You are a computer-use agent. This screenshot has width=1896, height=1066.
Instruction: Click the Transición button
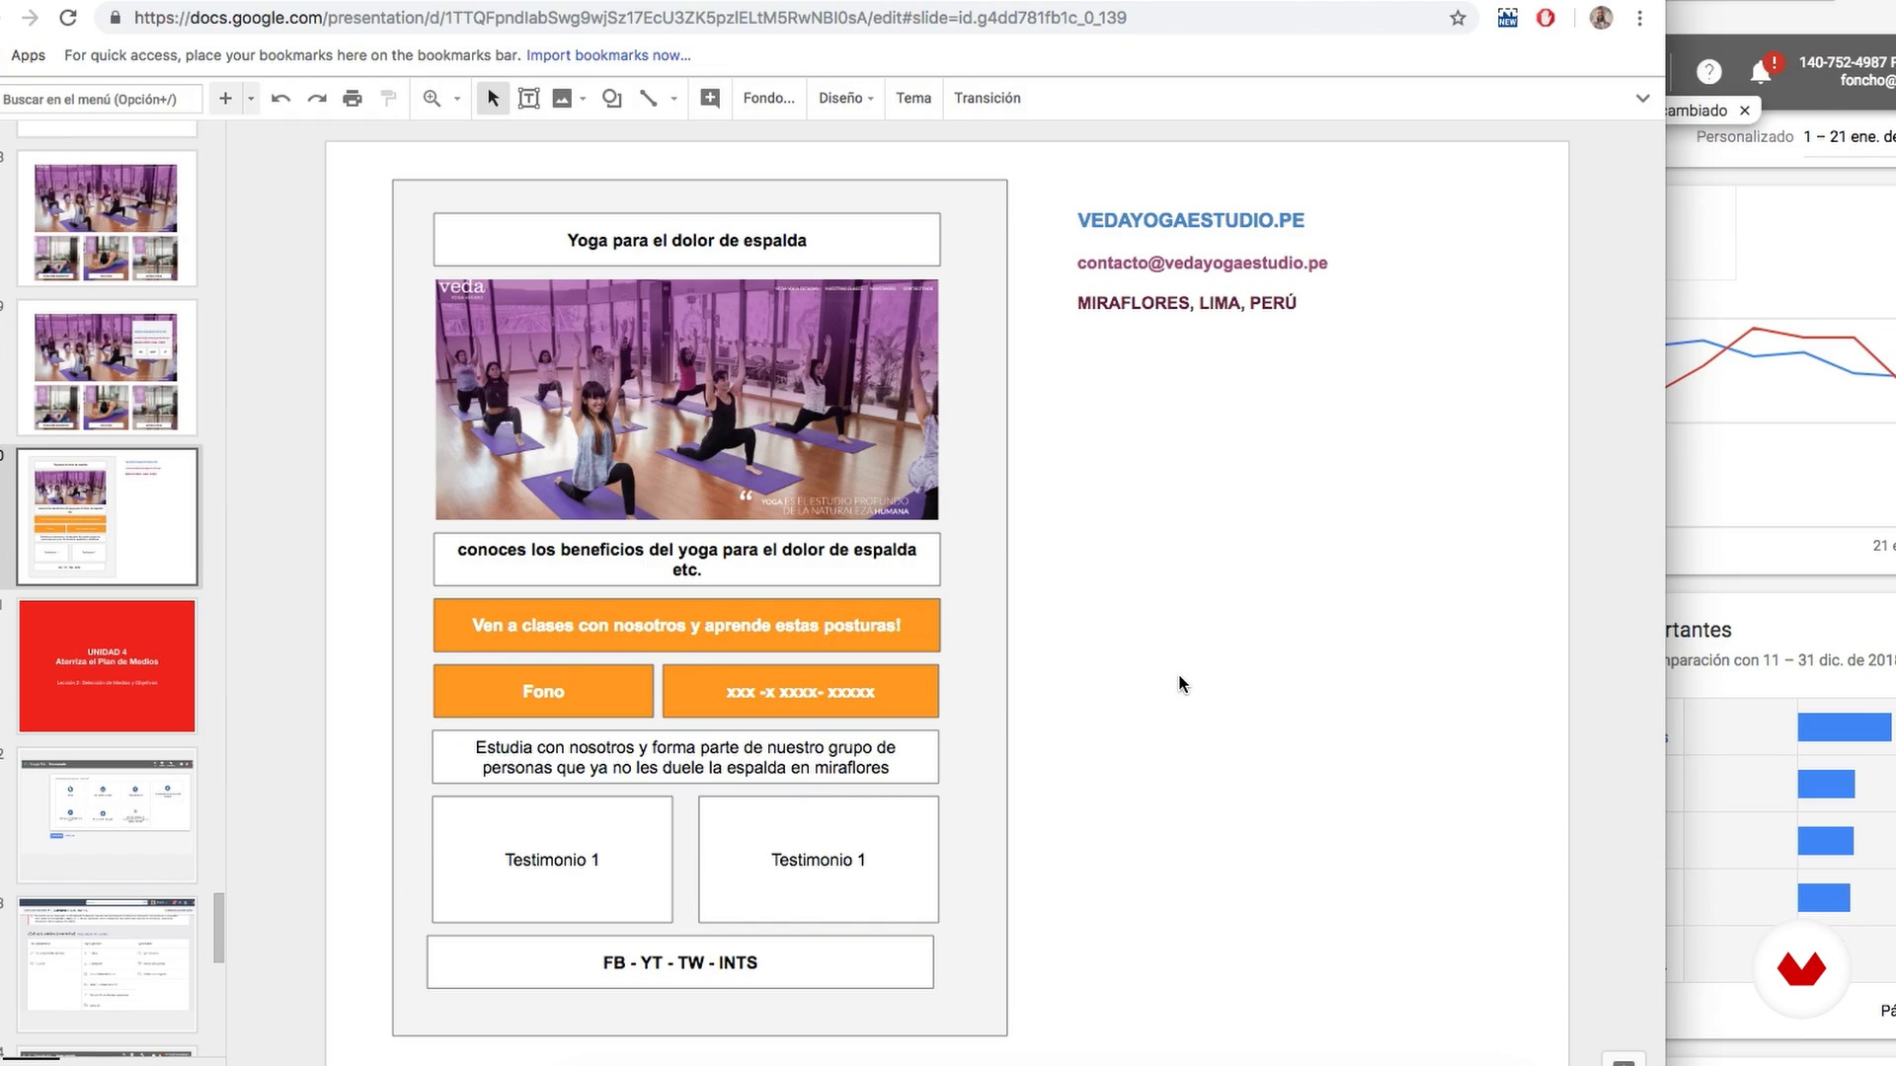tap(987, 98)
